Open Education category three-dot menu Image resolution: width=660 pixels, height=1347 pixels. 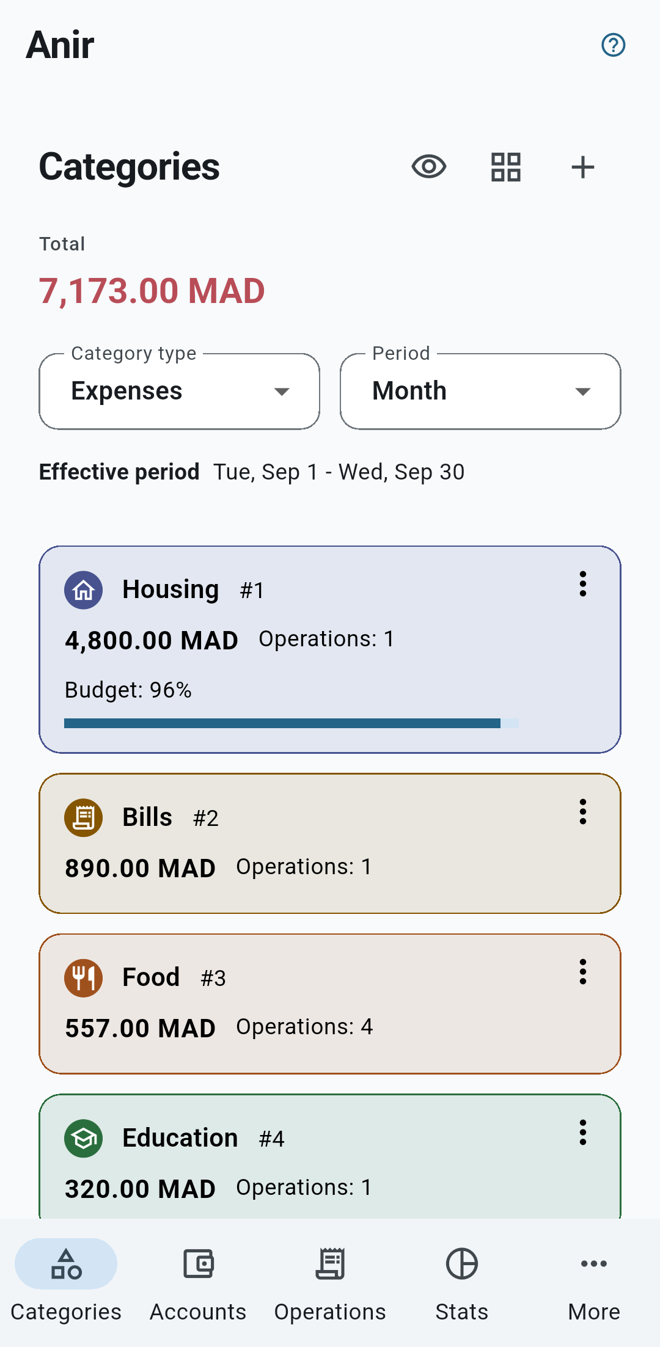[x=583, y=1133]
